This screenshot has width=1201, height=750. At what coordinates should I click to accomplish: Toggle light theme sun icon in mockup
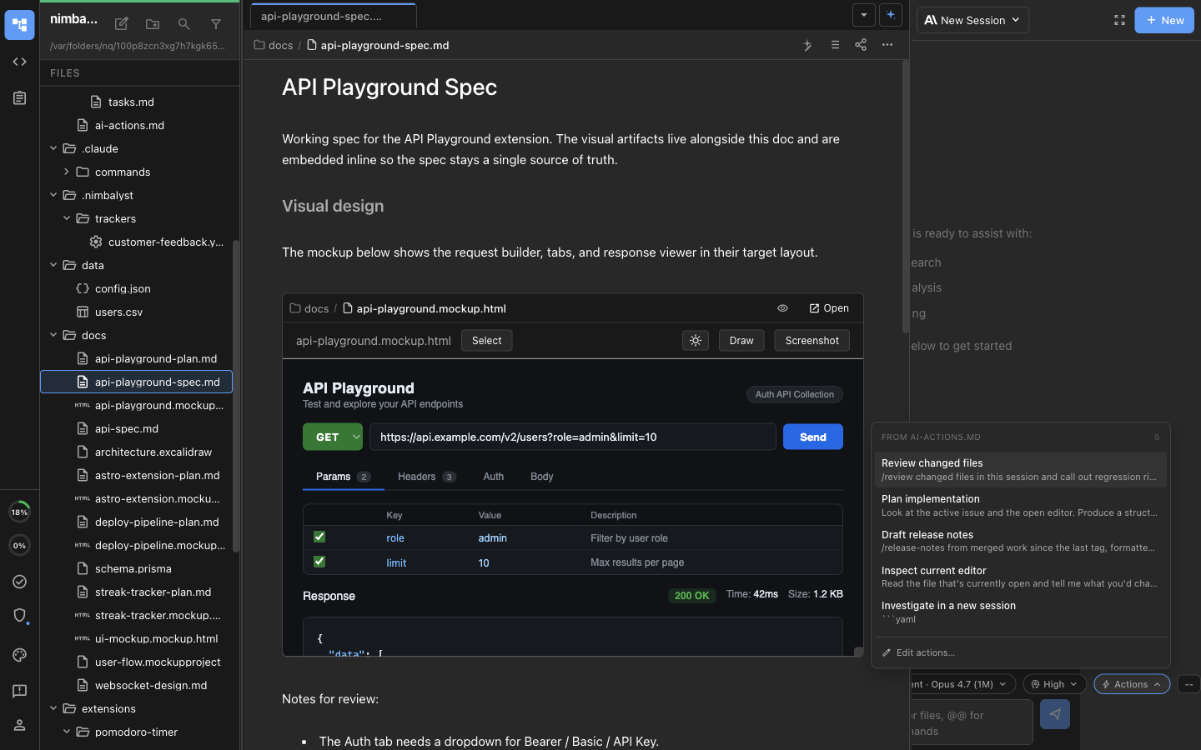[x=696, y=340]
